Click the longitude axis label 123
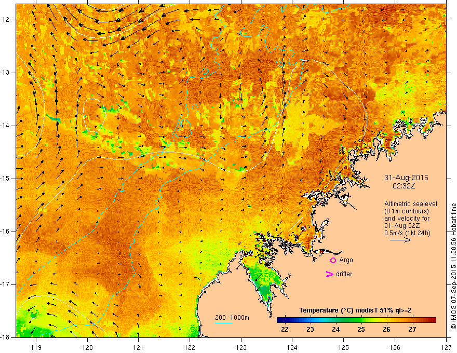Viewport: 457px width, 353px height. click(x=241, y=347)
